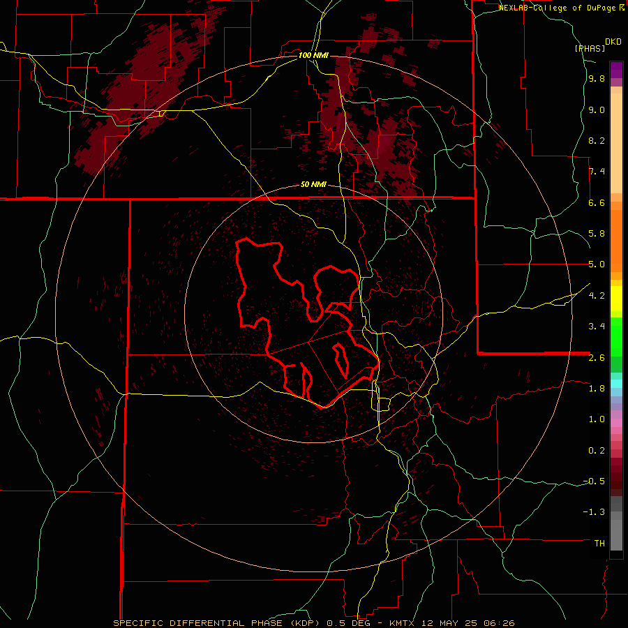Select the 8.2 scale value label

pyautogui.click(x=597, y=140)
